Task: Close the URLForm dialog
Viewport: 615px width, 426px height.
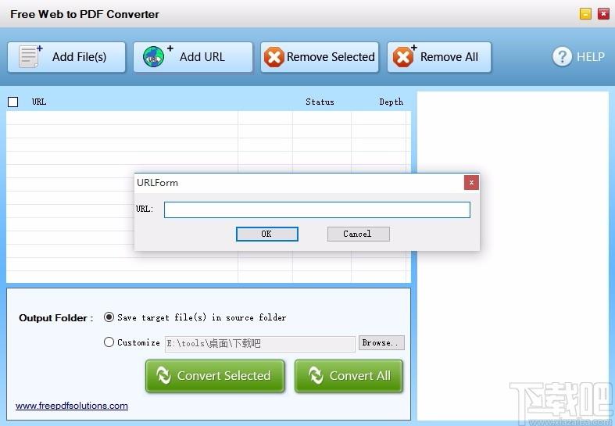Action: coord(471,182)
